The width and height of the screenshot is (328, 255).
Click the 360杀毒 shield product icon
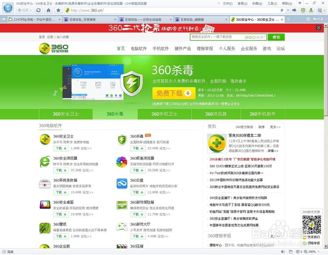pyautogui.click(x=122, y=140)
